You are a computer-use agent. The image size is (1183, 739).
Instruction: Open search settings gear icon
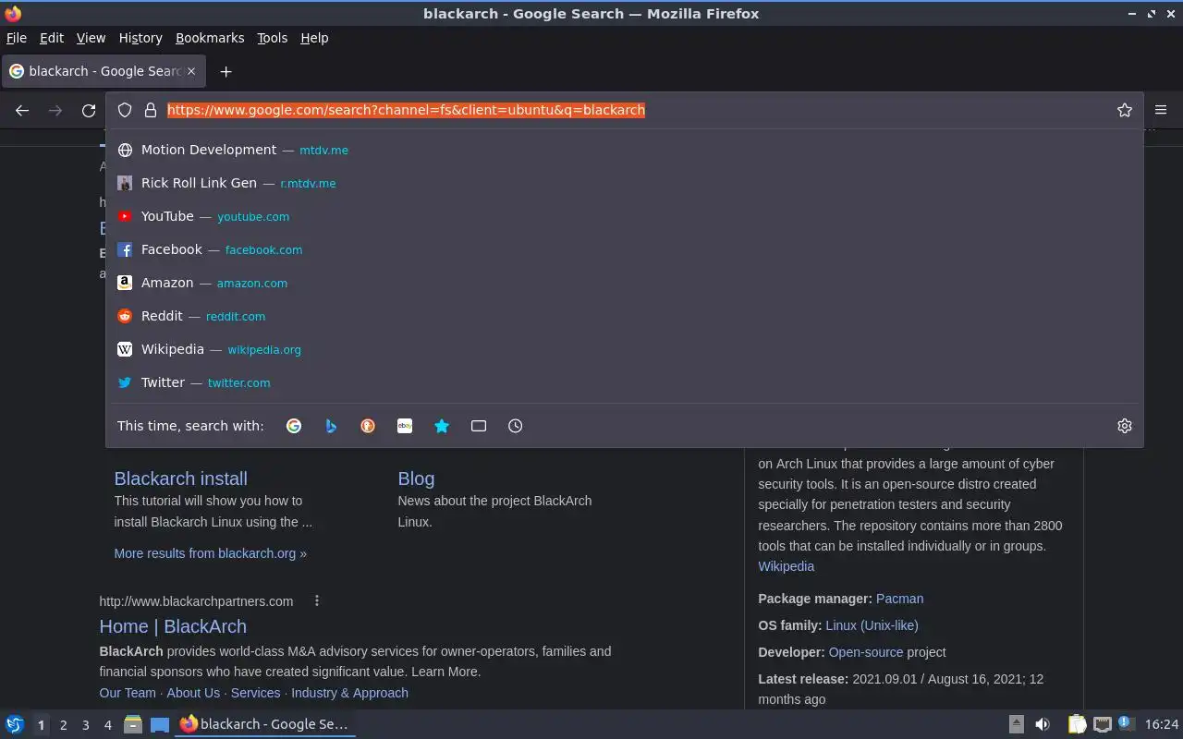pyautogui.click(x=1125, y=426)
